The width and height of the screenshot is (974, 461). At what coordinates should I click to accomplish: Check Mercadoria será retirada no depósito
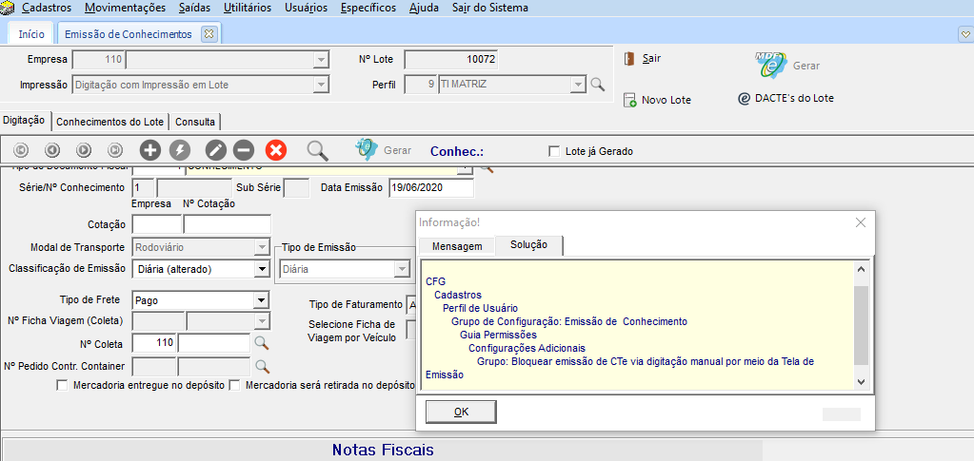pyautogui.click(x=234, y=385)
